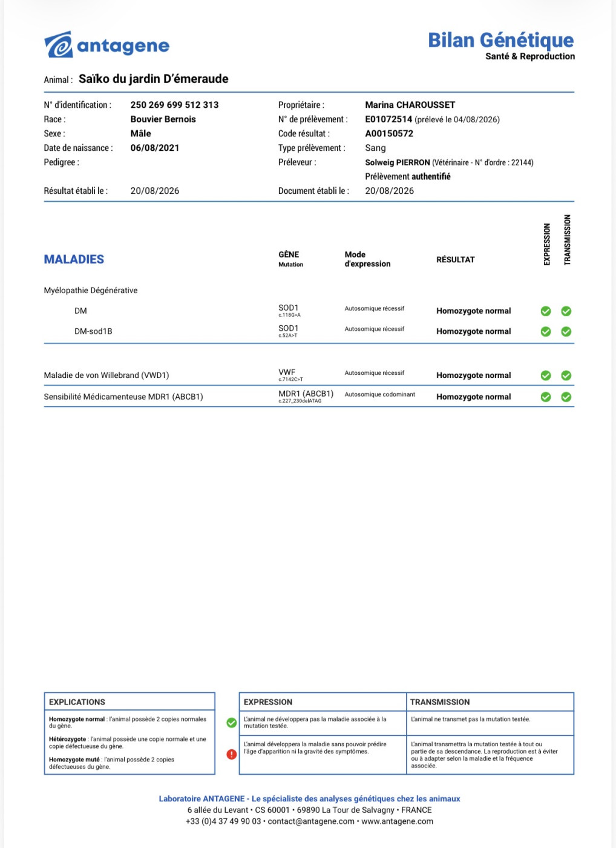Click owner name Marina CHAROUSSET

[x=410, y=105]
